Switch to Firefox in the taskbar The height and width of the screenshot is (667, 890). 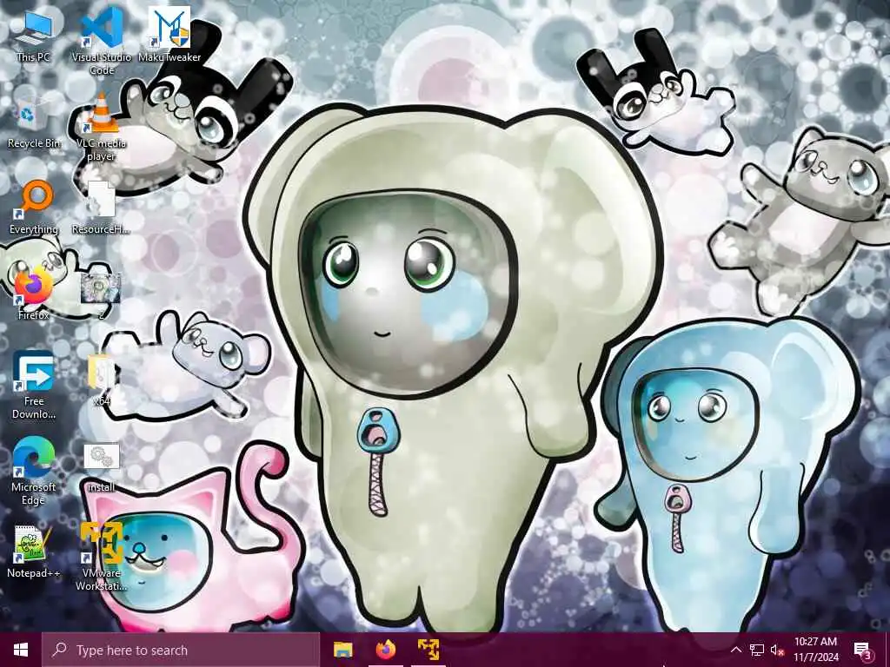point(385,650)
